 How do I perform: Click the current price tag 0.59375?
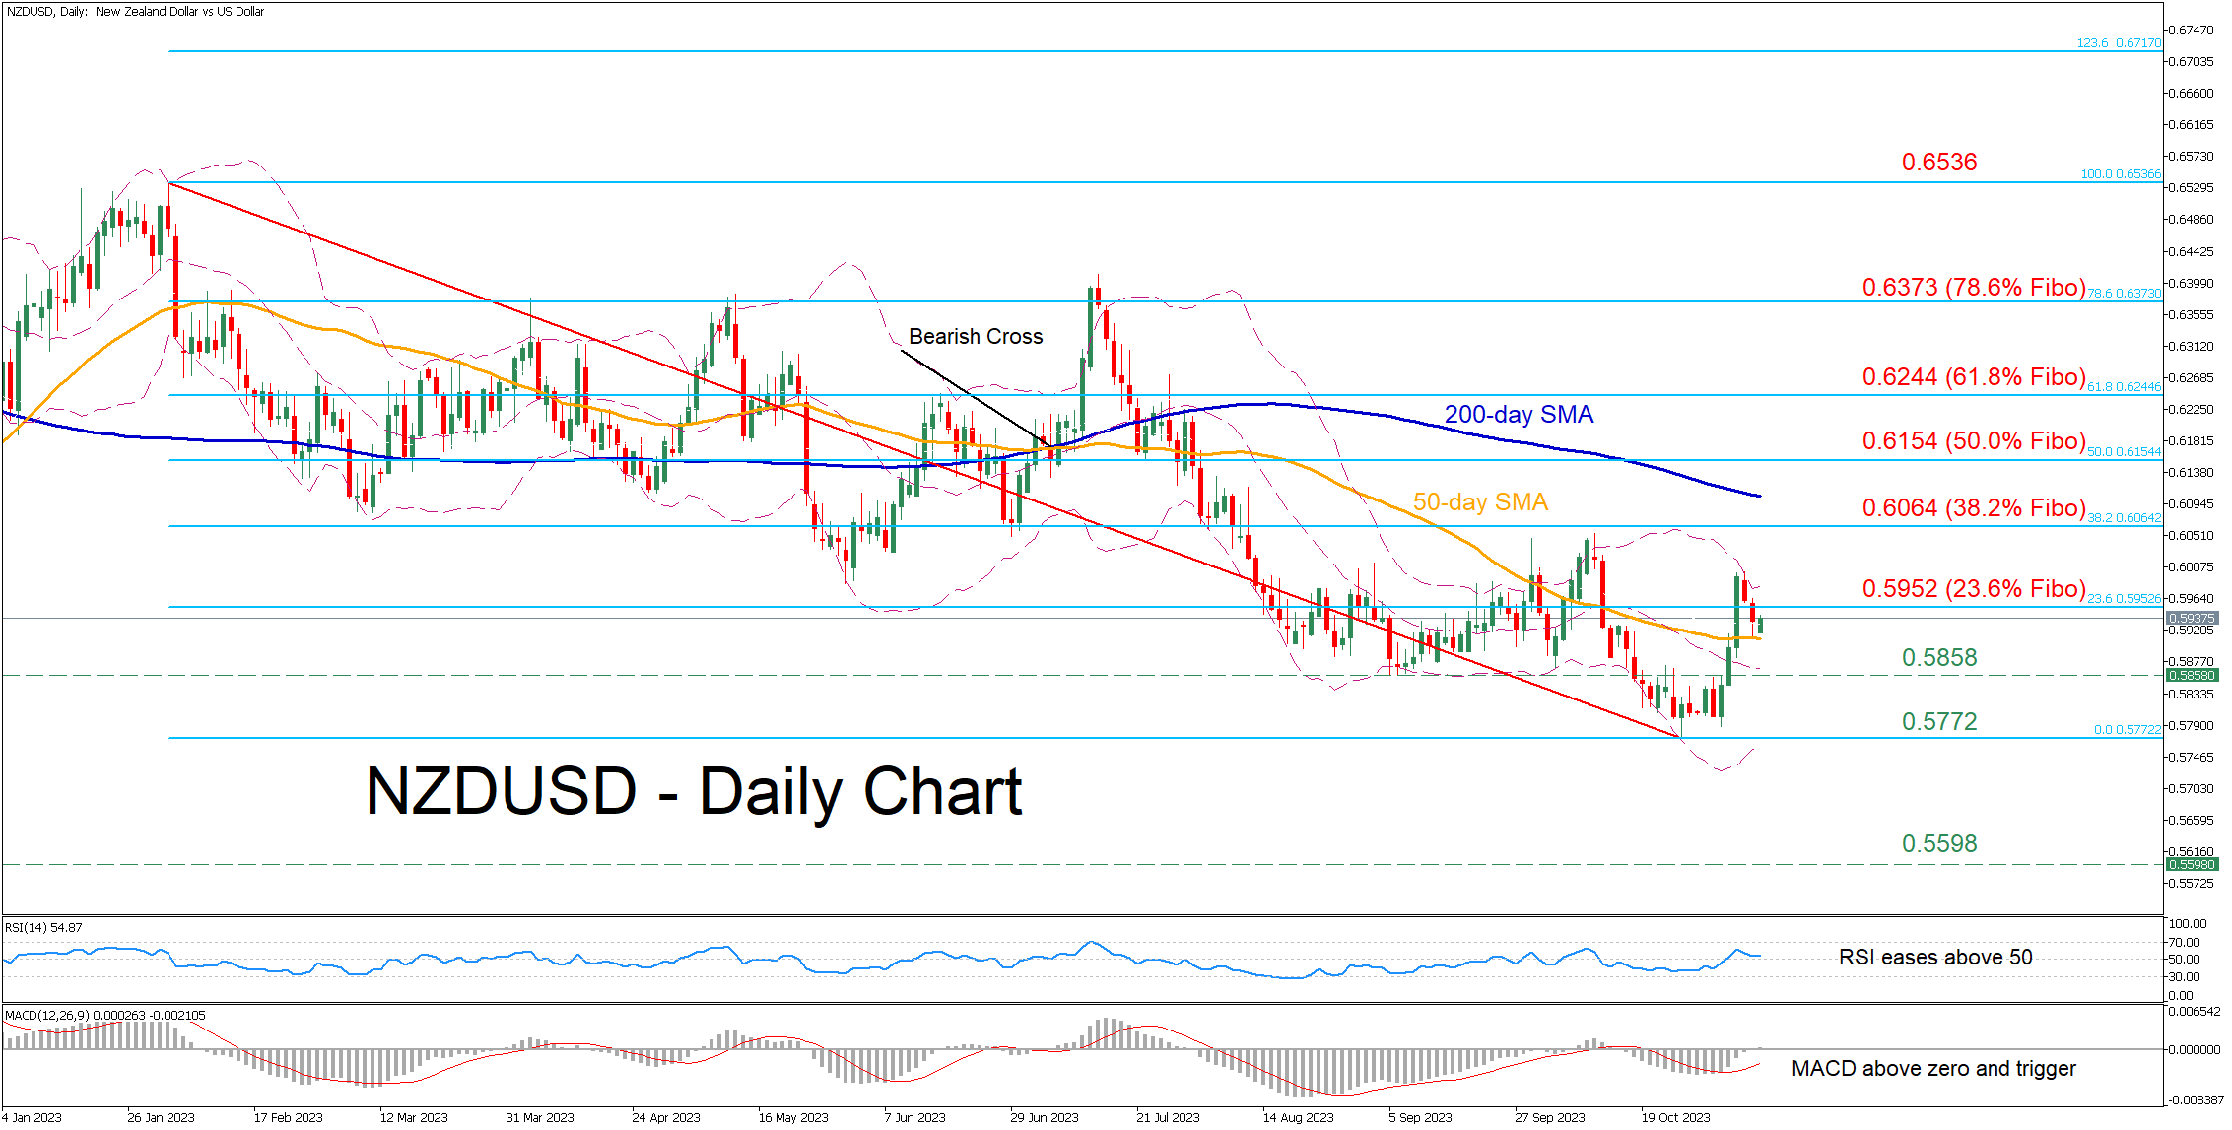[2192, 619]
